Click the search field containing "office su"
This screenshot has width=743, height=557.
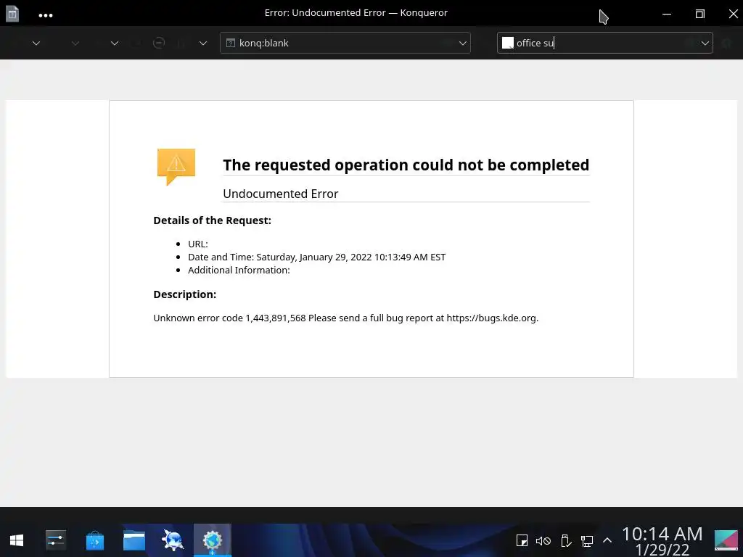(604, 43)
